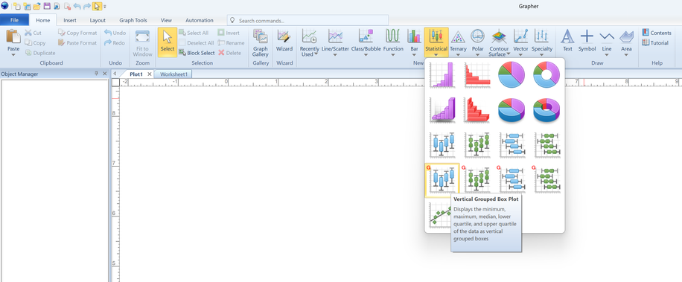Select the Vertical Grouped Box Plot icon
Screen dimensions: 682x282
point(442,180)
